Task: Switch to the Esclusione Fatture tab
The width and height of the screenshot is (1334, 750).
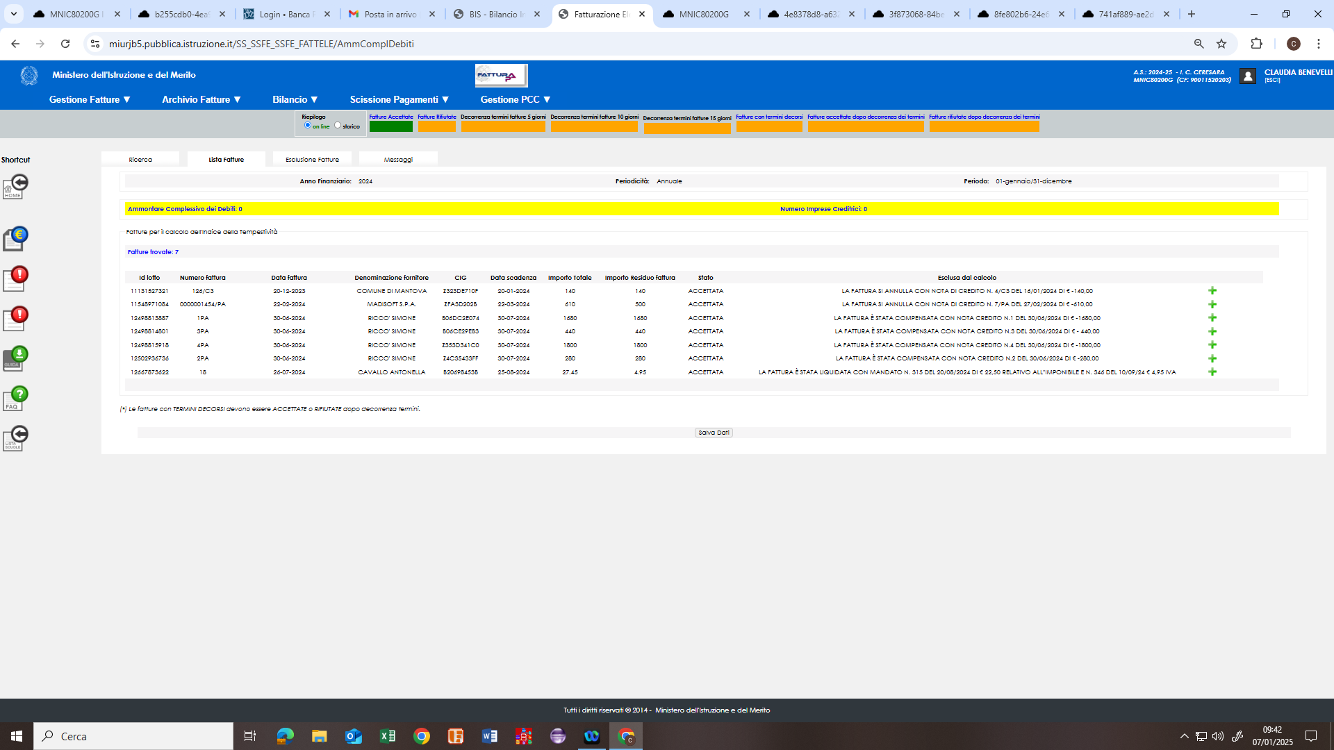Action: (x=312, y=160)
